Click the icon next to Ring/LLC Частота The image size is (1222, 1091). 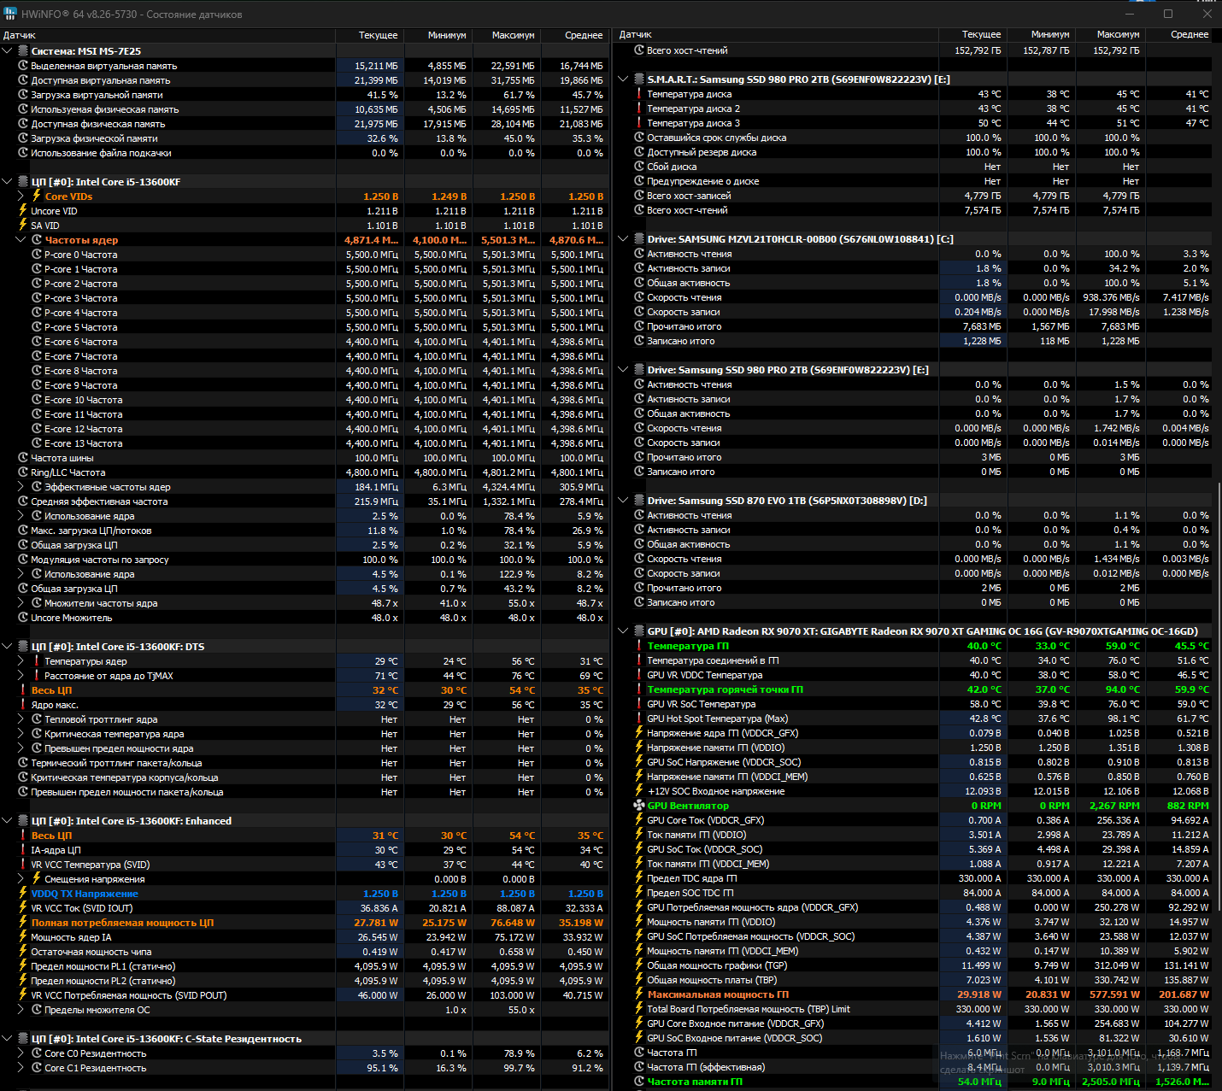tap(23, 472)
